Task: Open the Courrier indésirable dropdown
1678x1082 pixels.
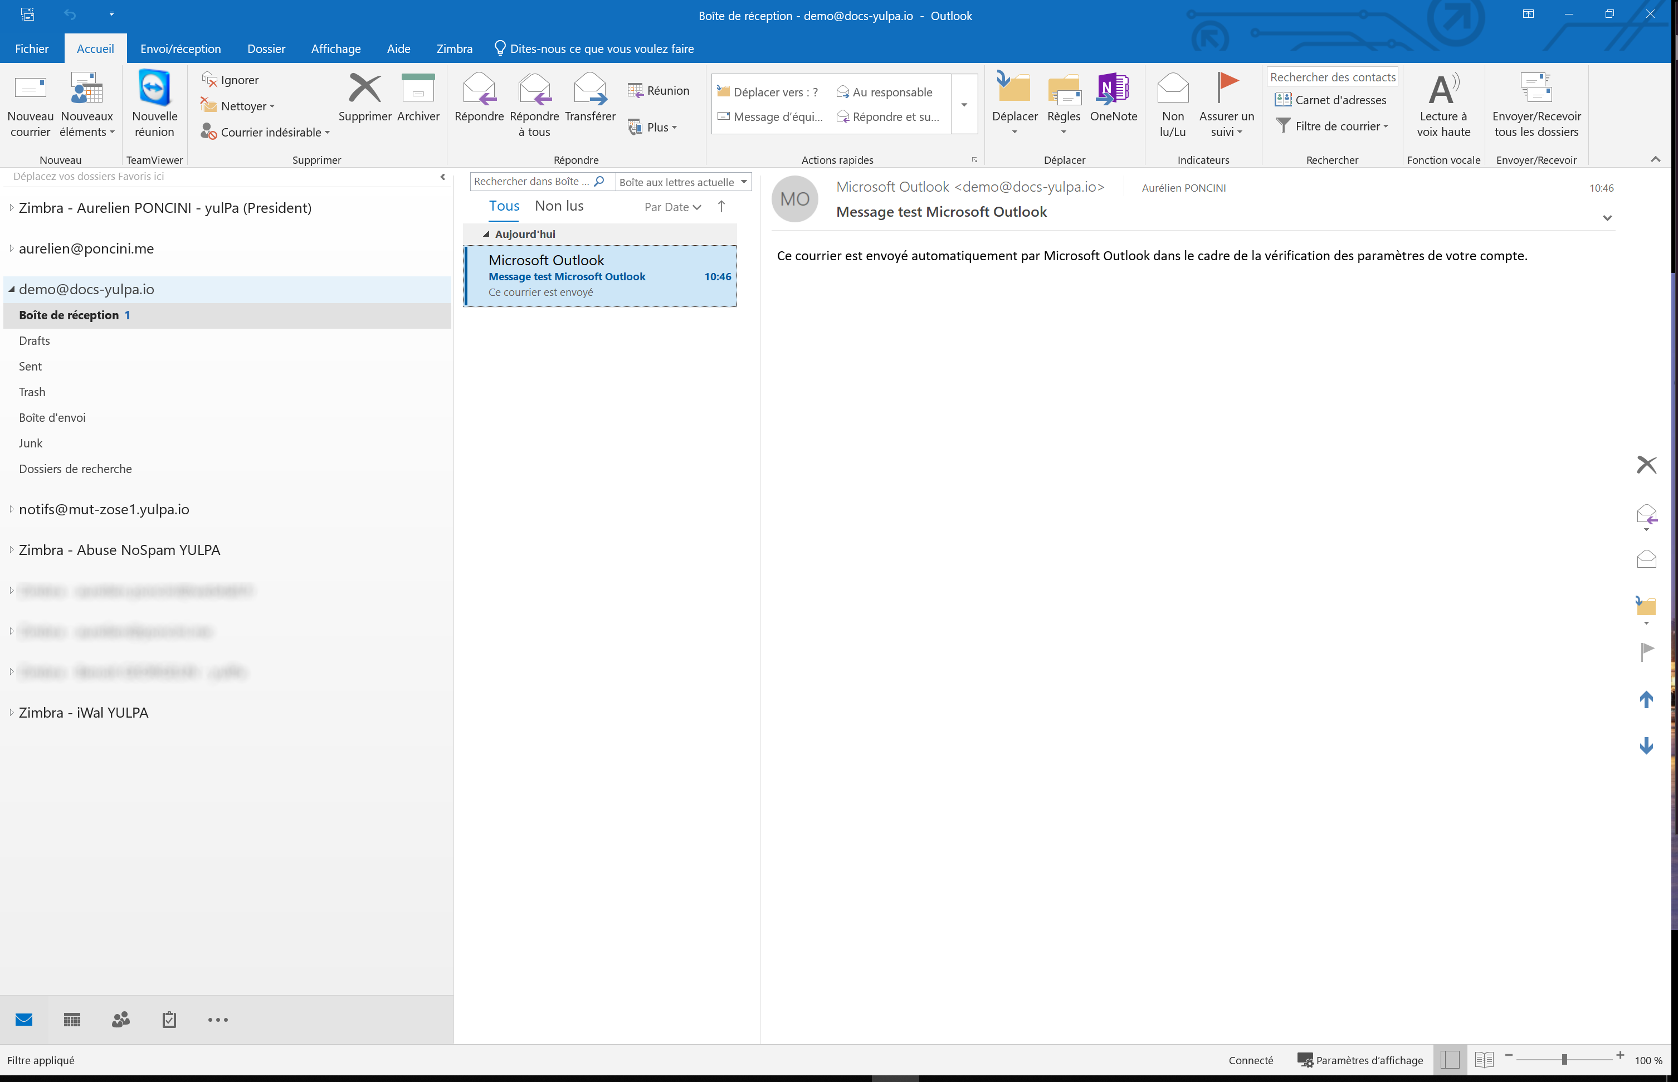Action: (x=265, y=132)
